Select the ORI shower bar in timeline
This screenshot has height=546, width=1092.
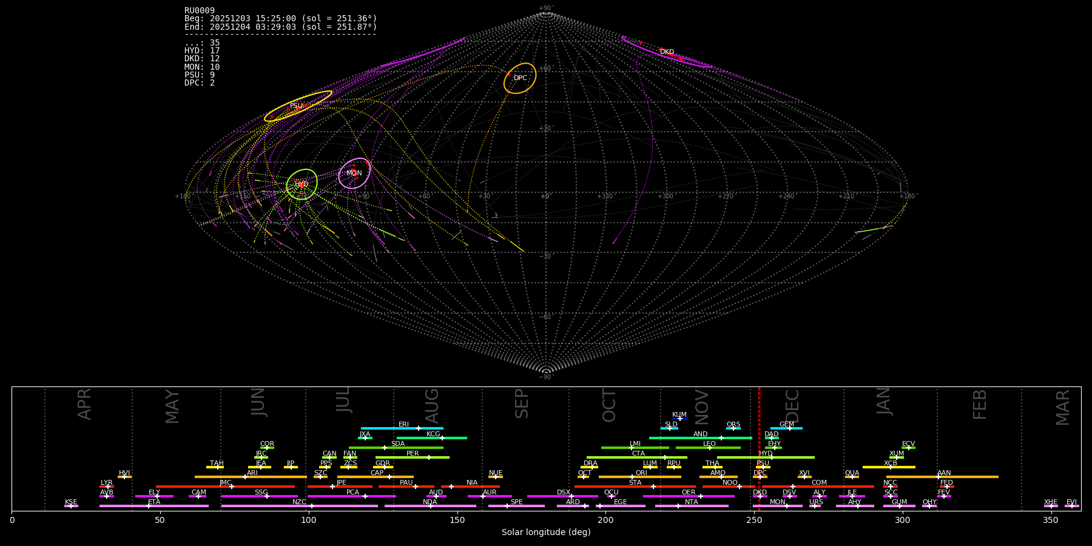point(639,477)
